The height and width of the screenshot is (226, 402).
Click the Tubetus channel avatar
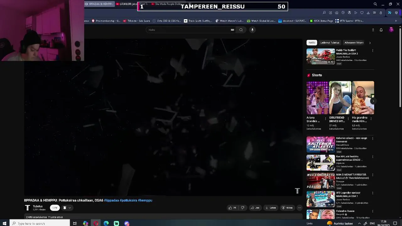[27, 208]
